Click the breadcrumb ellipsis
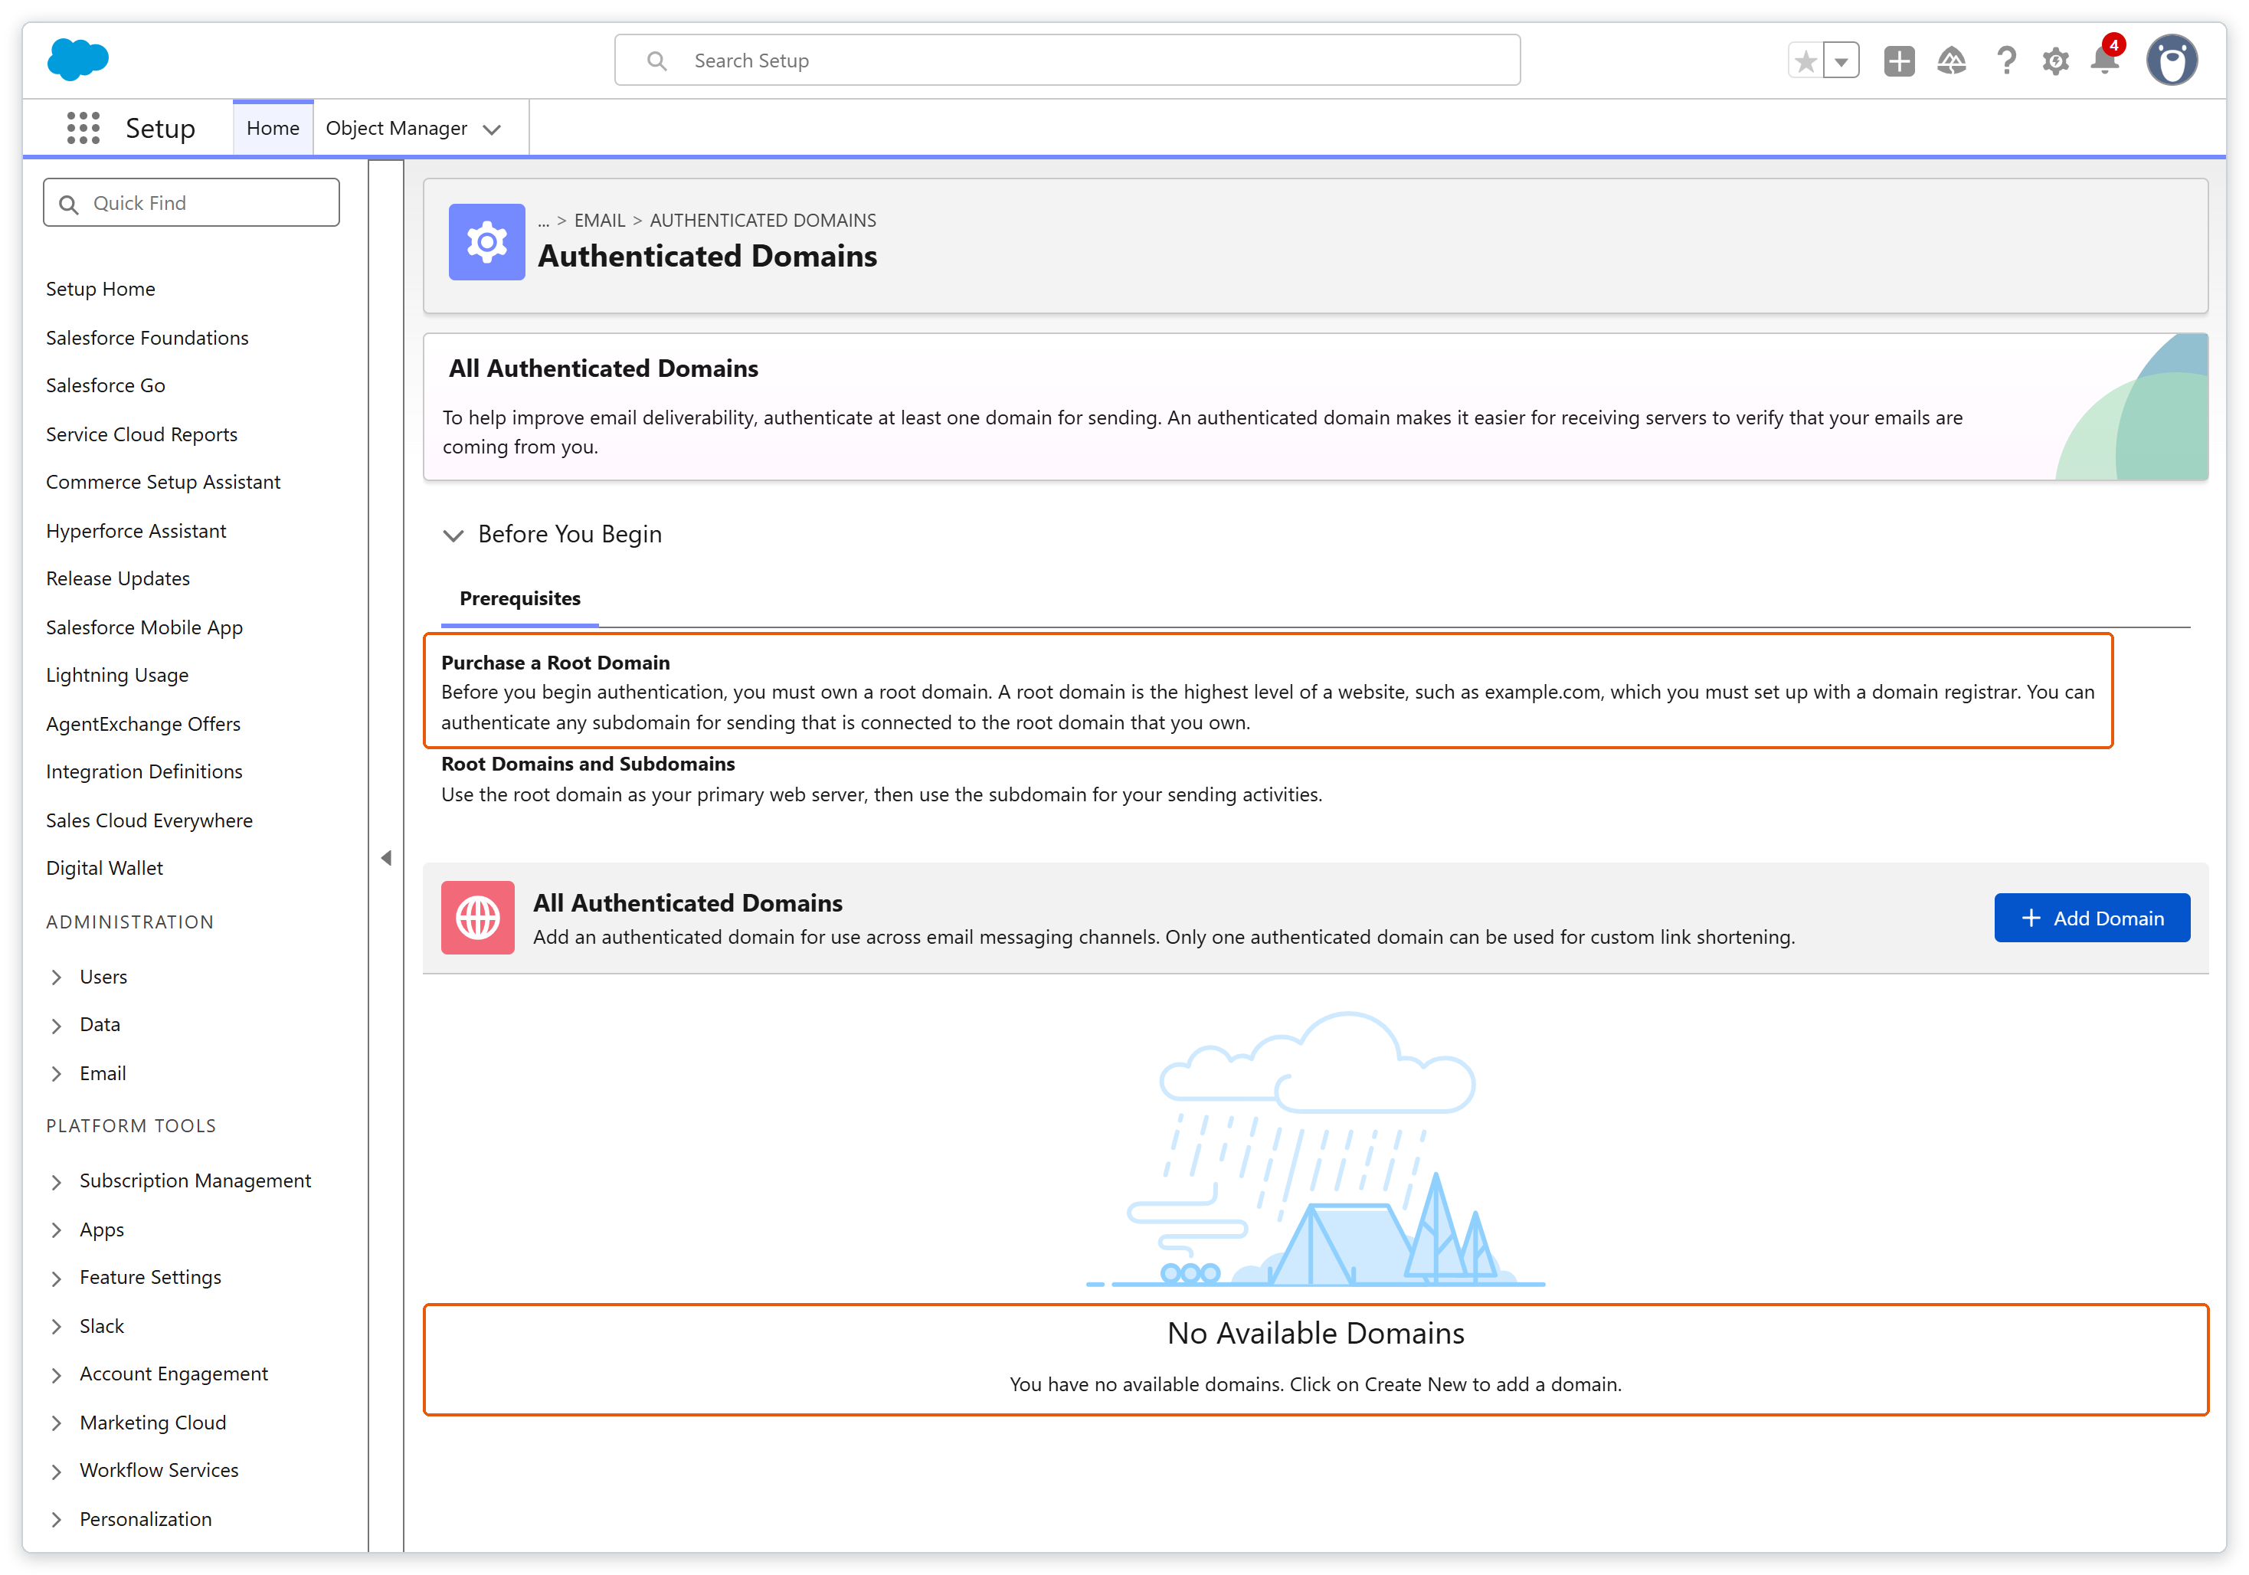2249x1575 pixels. [544, 221]
